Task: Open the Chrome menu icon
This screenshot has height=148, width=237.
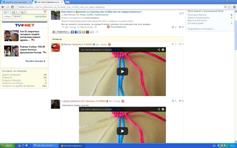Action: click(234, 7)
